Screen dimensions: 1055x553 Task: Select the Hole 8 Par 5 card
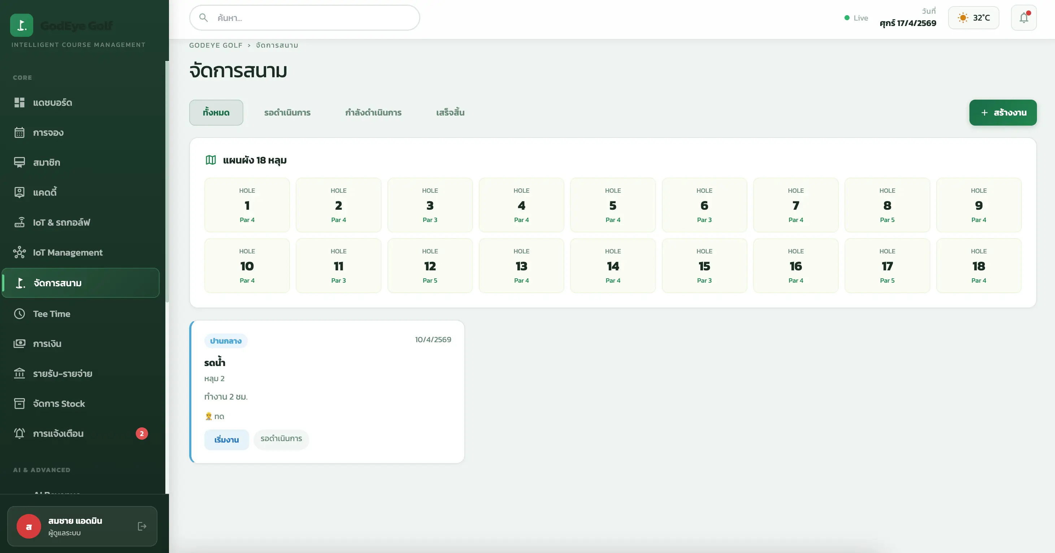tap(887, 205)
